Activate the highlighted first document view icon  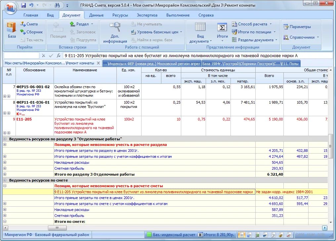[x=241, y=235]
